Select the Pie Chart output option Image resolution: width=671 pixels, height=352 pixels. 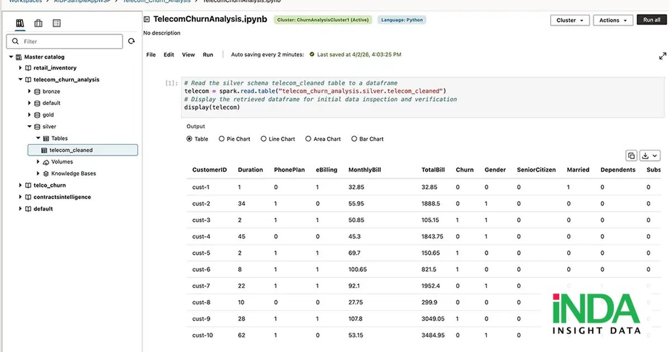pos(222,139)
